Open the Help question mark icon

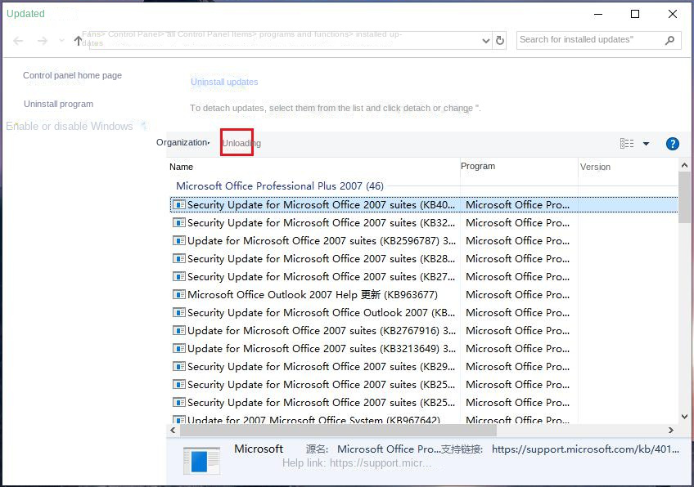672,143
